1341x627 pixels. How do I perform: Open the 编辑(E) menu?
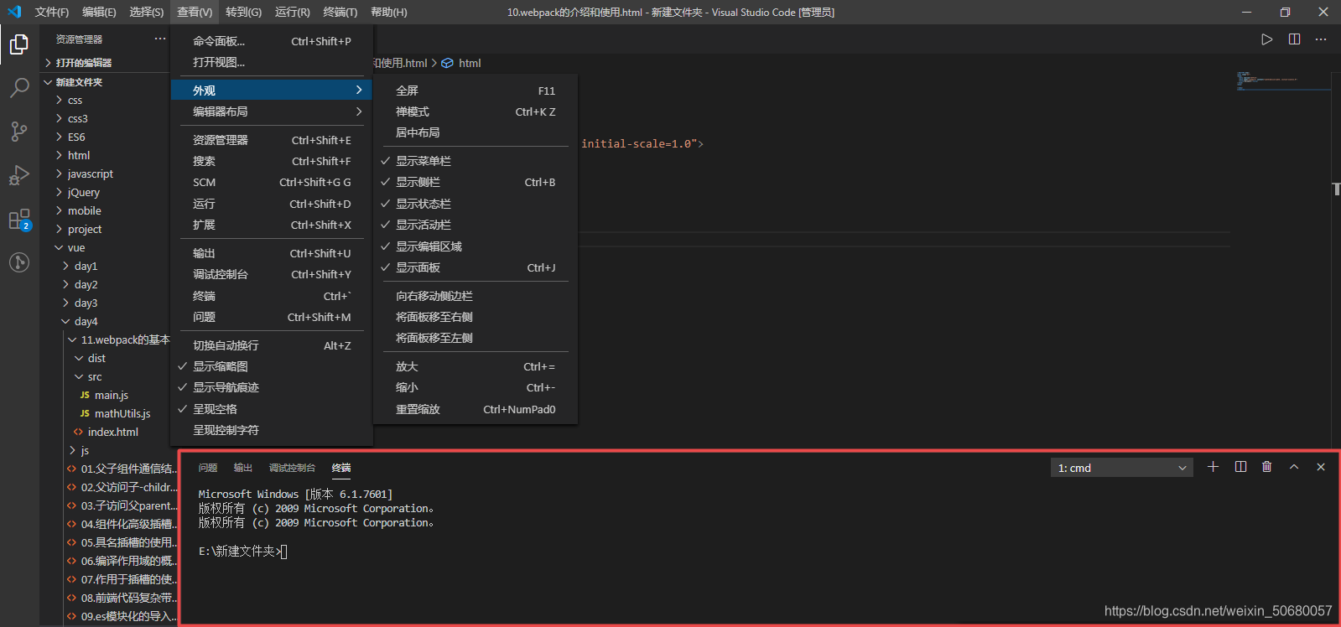coord(99,12)
